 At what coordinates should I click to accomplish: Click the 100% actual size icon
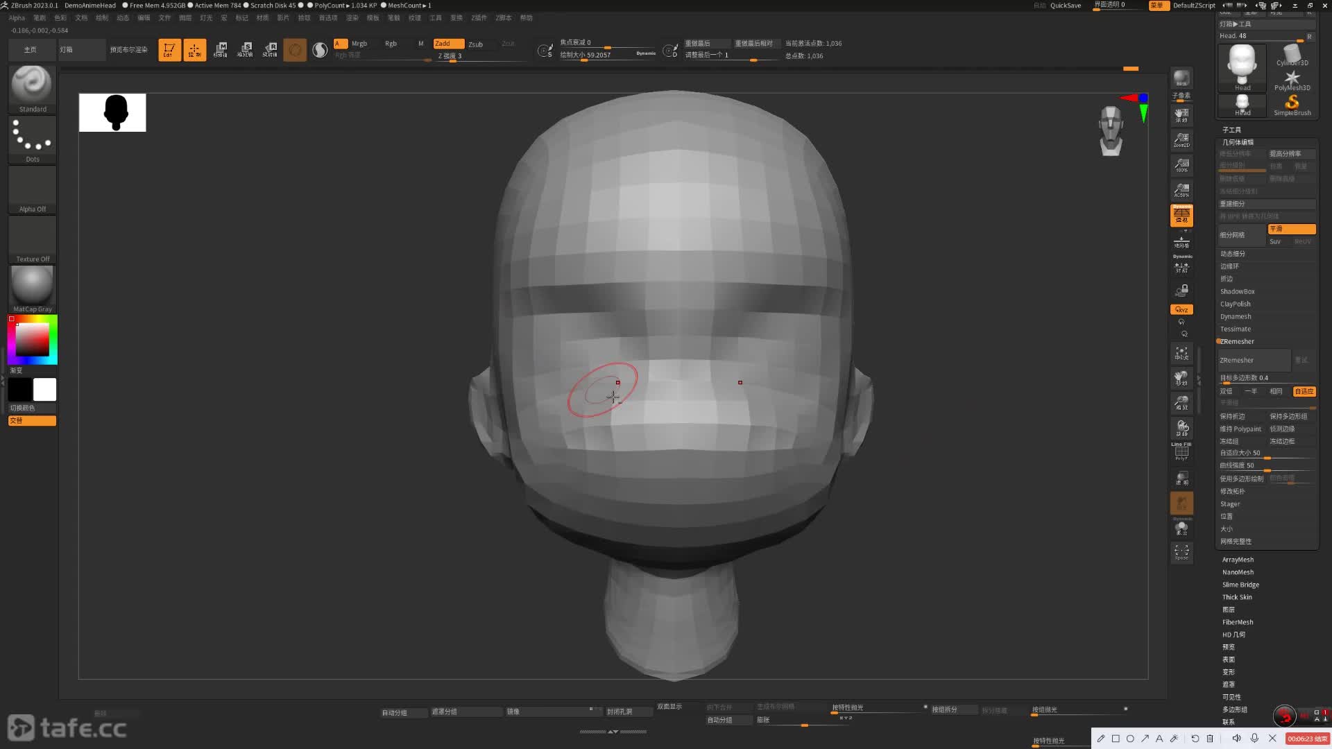tap(1181, 164)
